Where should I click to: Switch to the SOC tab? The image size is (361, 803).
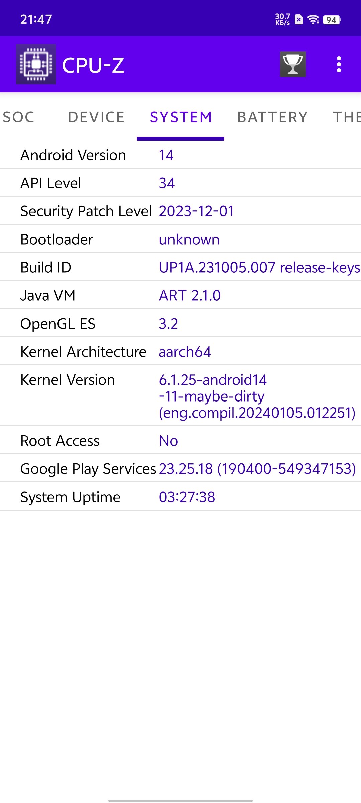18,117
